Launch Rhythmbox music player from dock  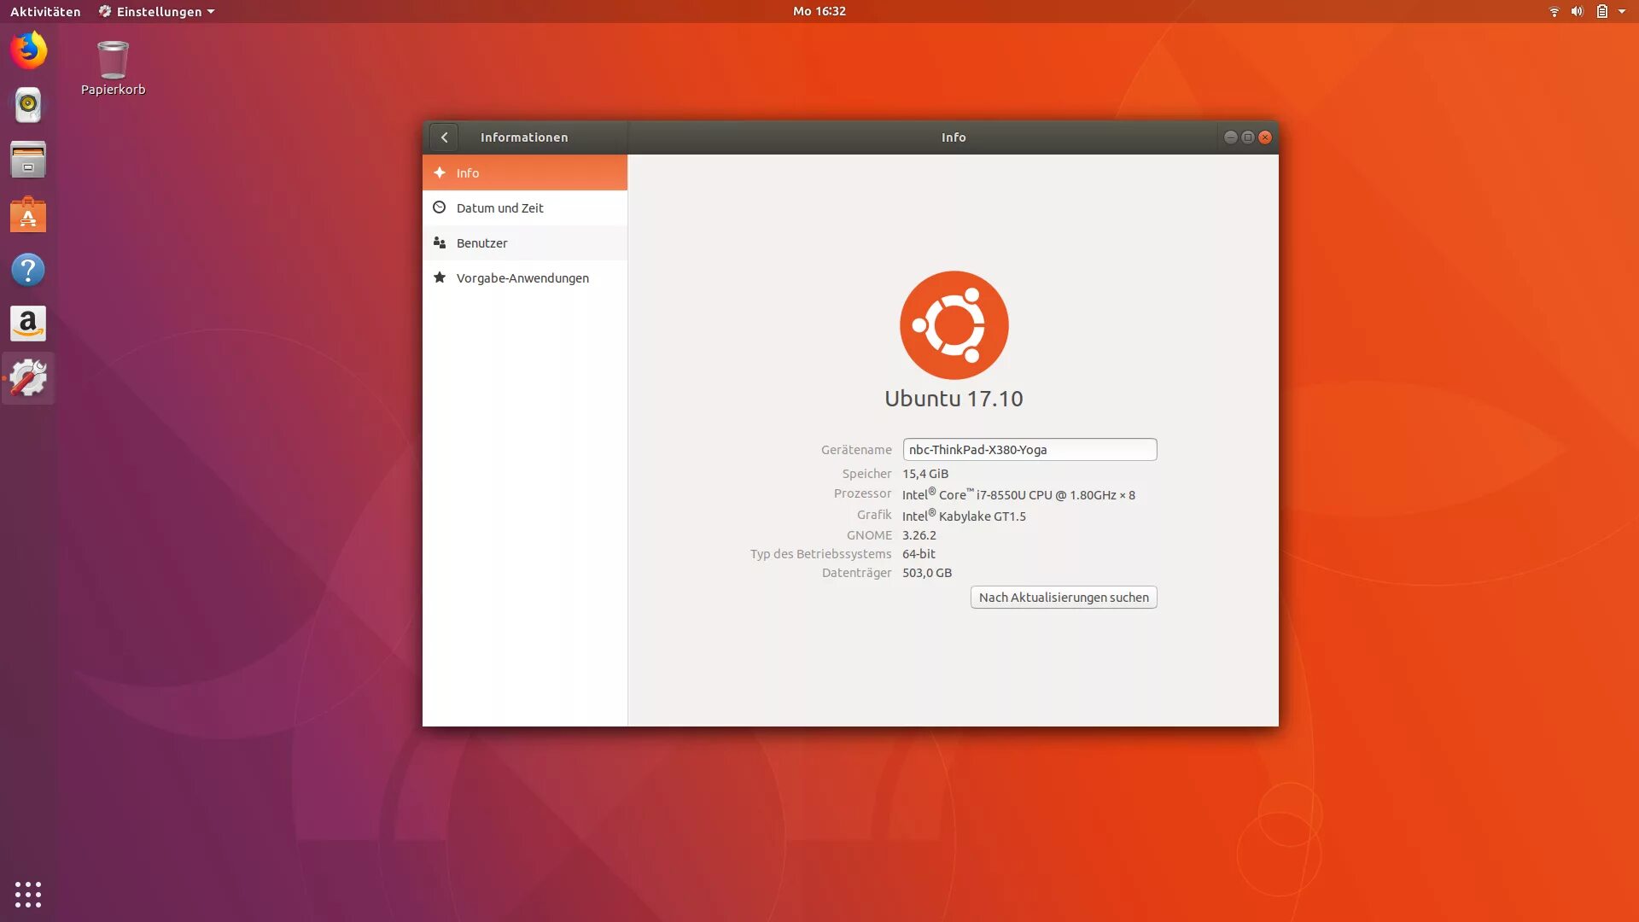[28, 105]
